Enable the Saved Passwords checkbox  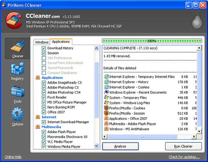click(x=44, y=68)
